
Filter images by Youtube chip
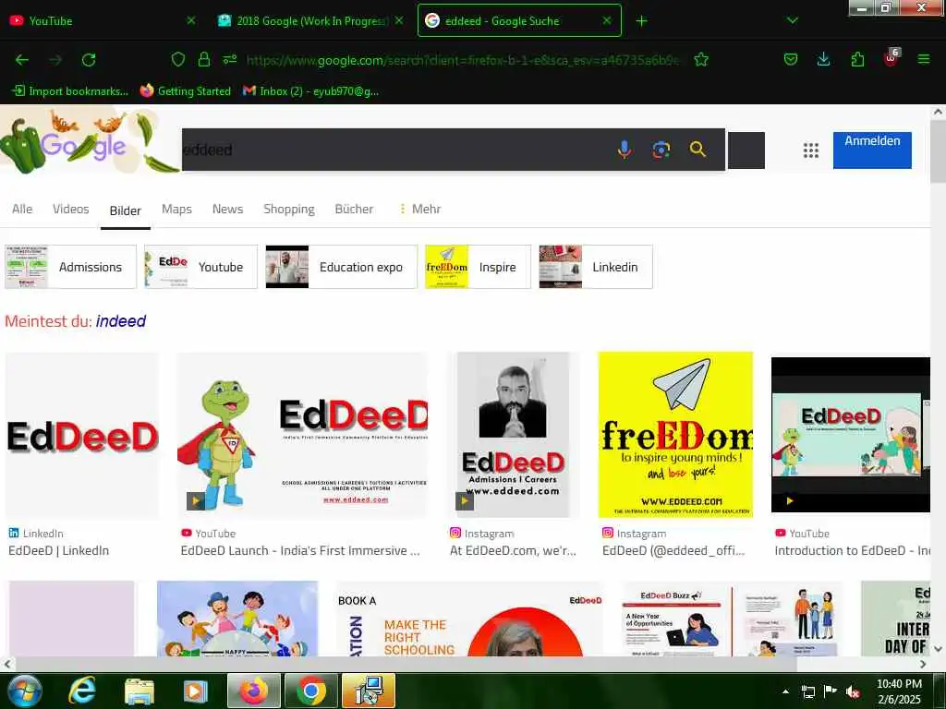[x=200, y=267]
